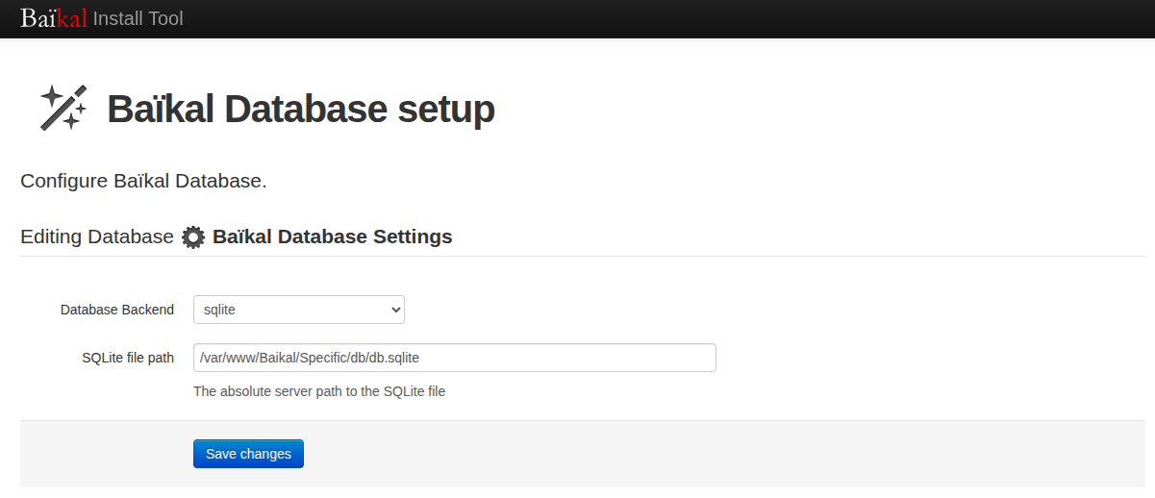Open the Database Backend dropdown showing sqlite
The image size is (1155, 498).
coord(298,310)
